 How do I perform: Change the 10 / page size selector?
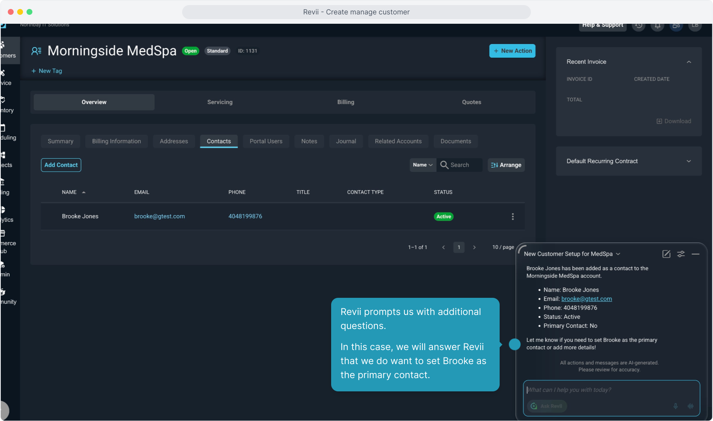(503, 247)
